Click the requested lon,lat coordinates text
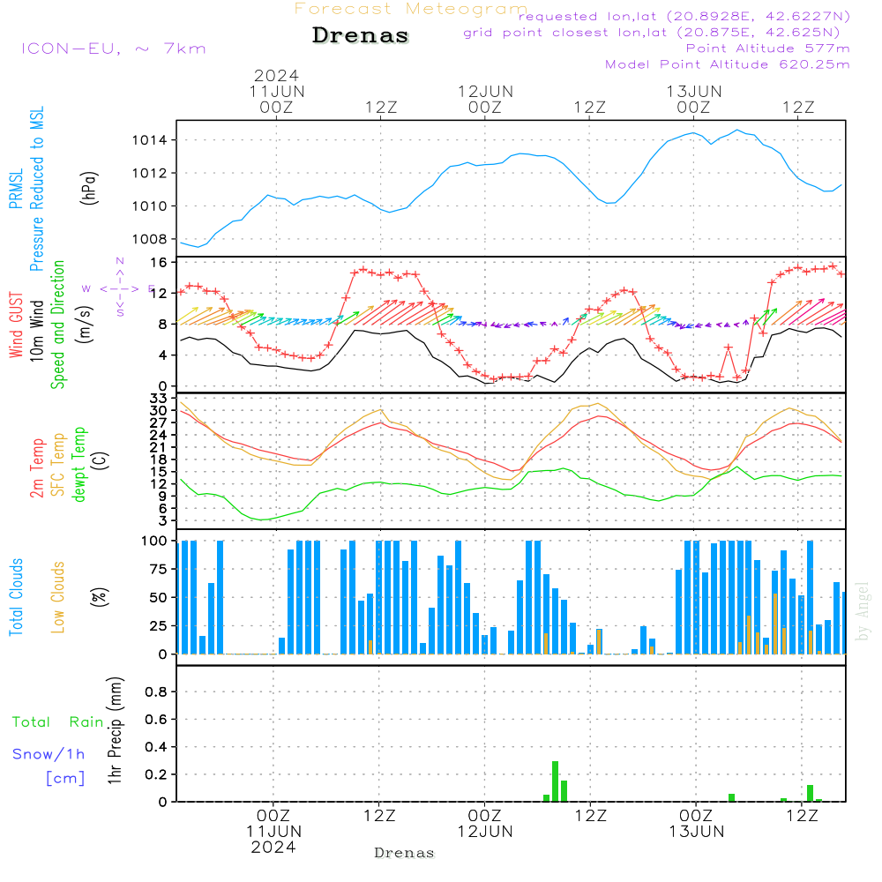 (x=684, y=17)
